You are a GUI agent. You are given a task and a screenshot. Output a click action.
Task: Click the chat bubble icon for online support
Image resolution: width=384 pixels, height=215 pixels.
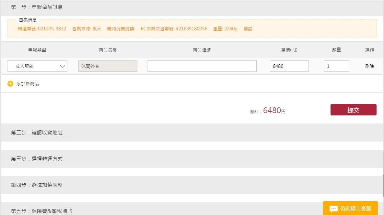pyautogui.click(x=334, y=209)
